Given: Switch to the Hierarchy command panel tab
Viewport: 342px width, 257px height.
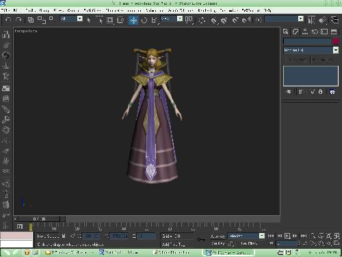Looking at the screenshot, I should coord(305,32).
